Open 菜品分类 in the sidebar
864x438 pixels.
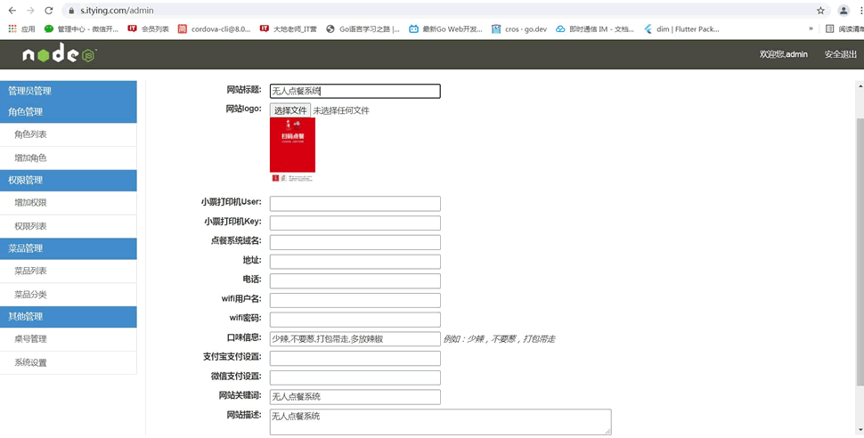click(x=69, y=295)
